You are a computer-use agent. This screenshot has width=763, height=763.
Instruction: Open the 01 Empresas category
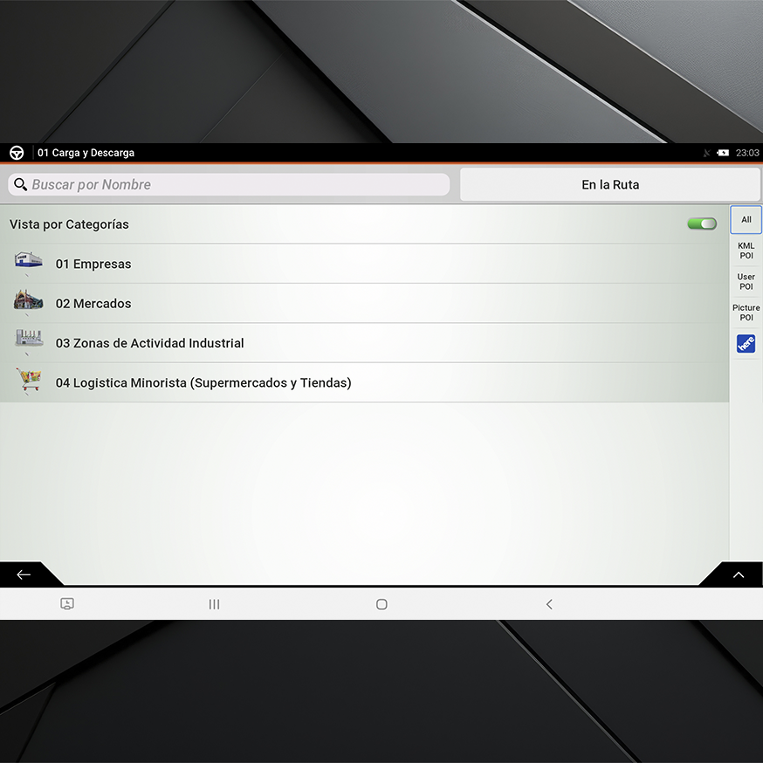[x=93, y=265]
